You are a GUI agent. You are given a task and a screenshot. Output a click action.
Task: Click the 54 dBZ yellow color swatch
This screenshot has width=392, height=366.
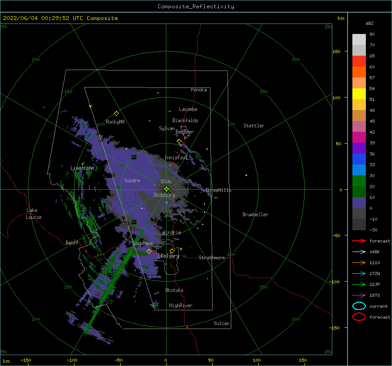click(x=359, y=94)
